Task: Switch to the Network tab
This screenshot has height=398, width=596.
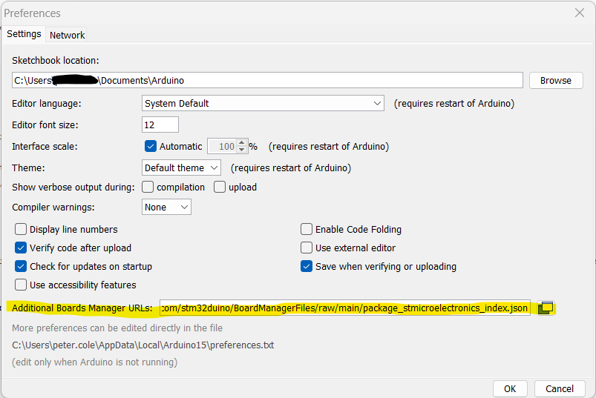Action: click(67, 35)
